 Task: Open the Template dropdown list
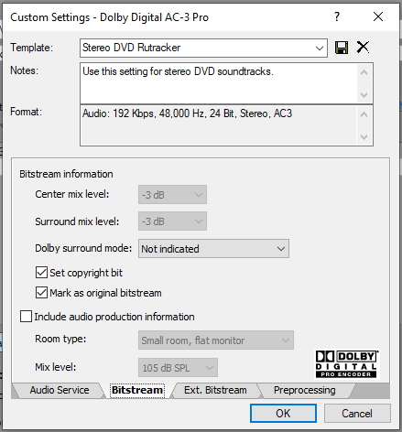(320, 48)
